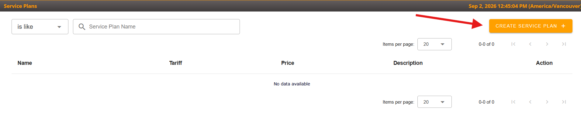Go to first page in bottom pagination

pos(513,102)
